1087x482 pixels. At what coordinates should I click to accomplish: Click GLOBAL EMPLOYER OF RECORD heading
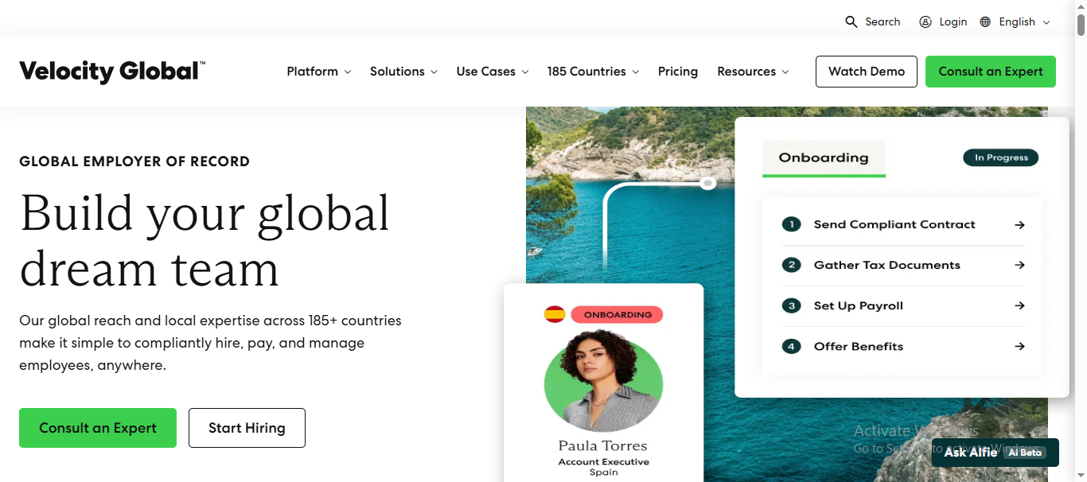click(134, 161)
